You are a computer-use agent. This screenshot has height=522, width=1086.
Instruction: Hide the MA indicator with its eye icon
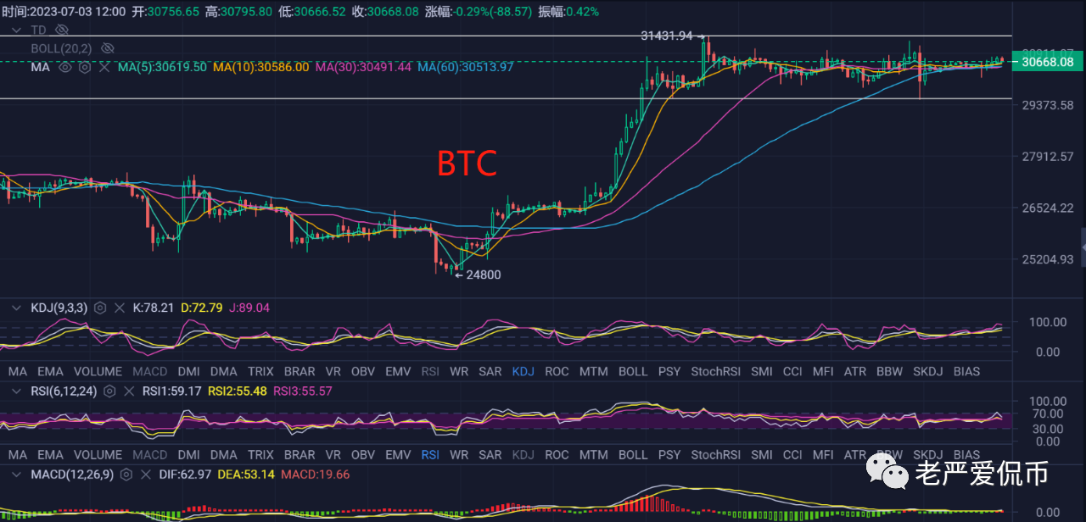(65, 66)
